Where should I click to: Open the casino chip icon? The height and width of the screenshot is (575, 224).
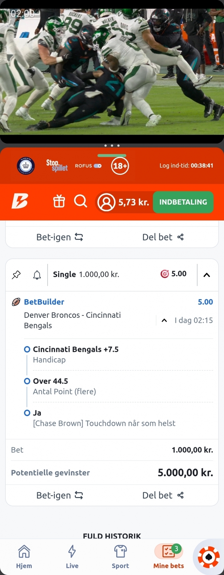209,557
